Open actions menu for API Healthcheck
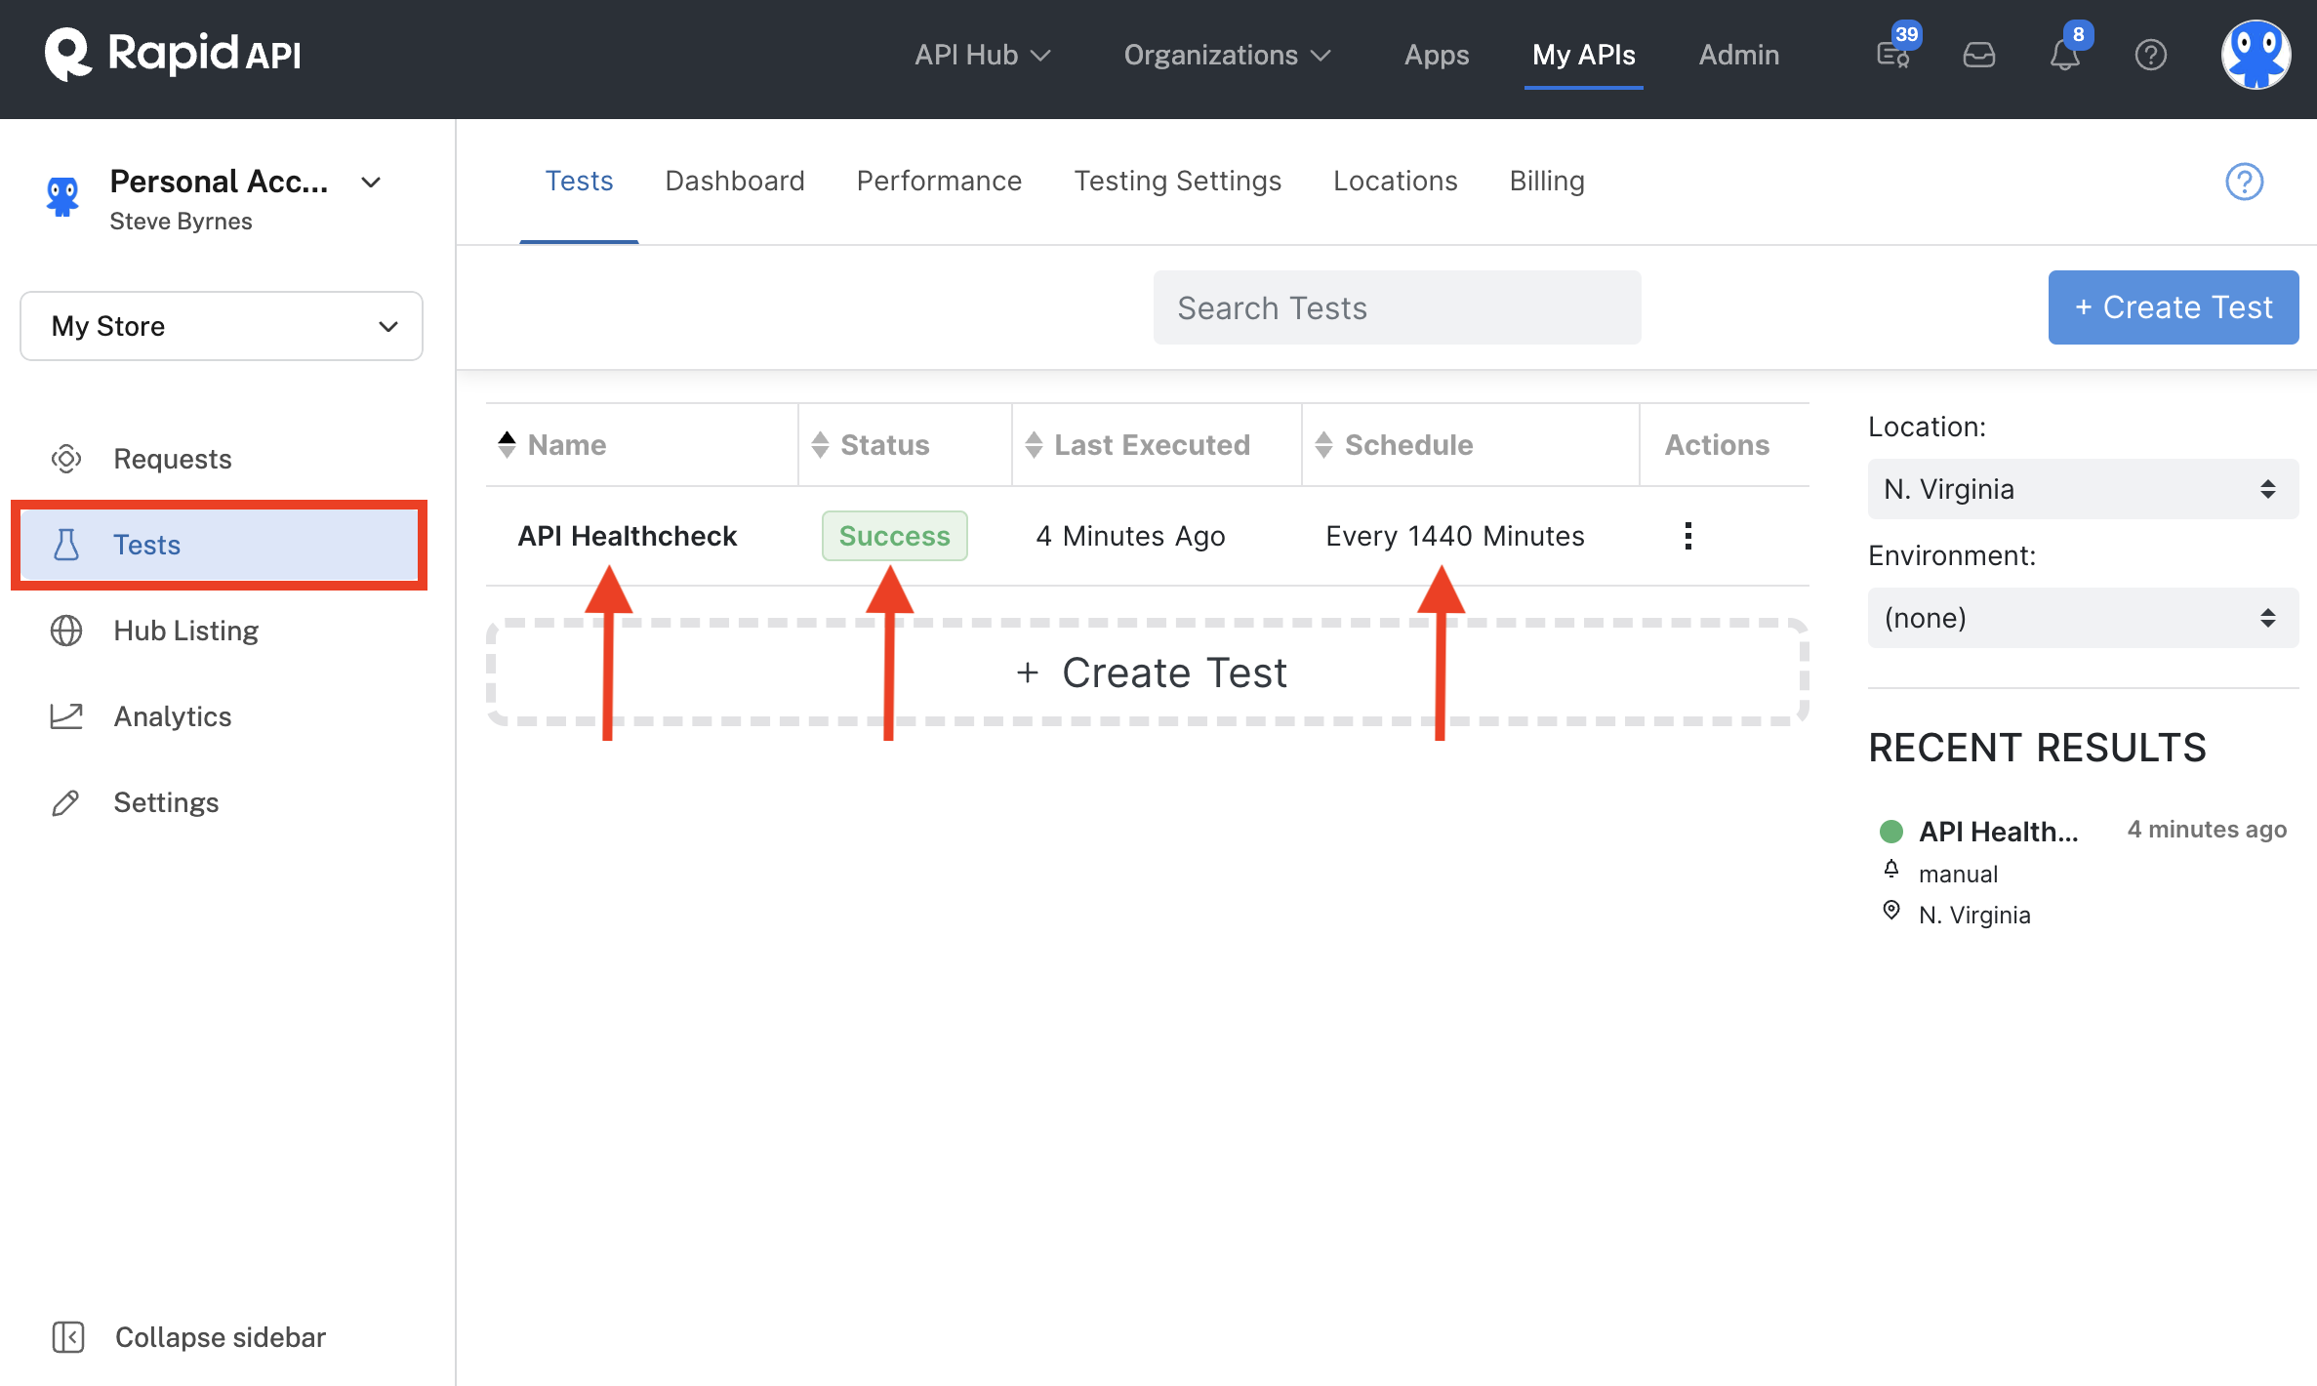 point(1687,536)
